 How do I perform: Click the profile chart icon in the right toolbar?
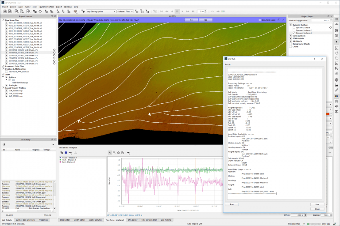tap(336, 85)
